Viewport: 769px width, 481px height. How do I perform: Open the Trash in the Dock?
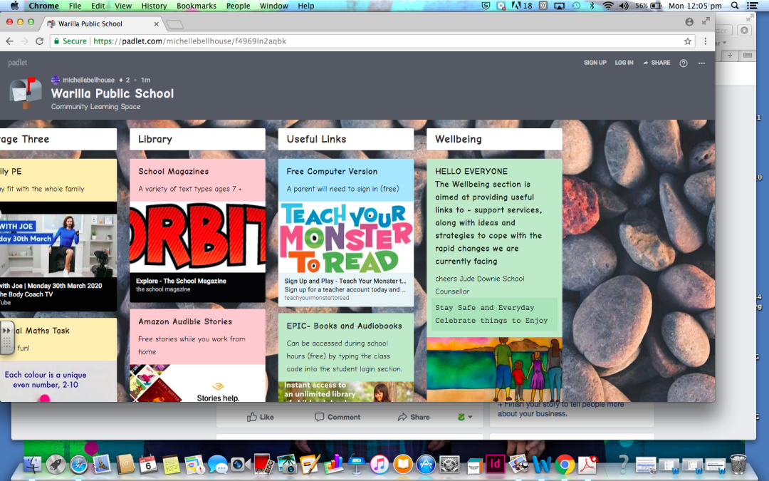point(738,464)
